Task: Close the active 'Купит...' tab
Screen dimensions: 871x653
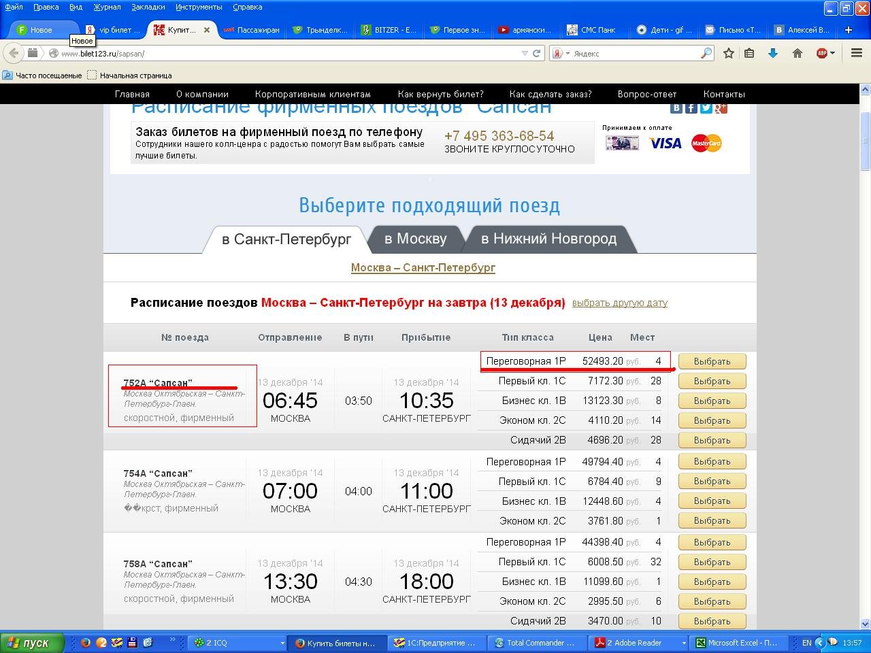Action: click(207, 30)
